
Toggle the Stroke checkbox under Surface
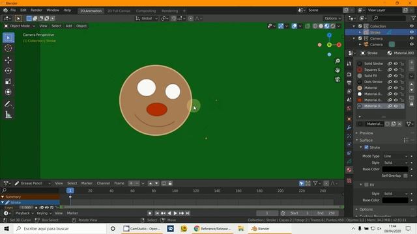366,148
